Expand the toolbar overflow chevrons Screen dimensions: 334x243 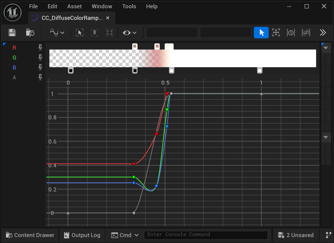(x=323, y=32)
